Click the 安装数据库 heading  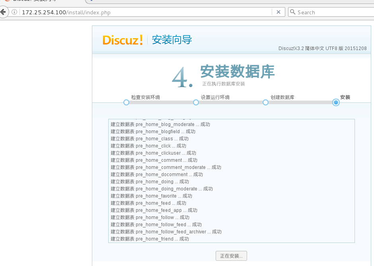[237, 72]
